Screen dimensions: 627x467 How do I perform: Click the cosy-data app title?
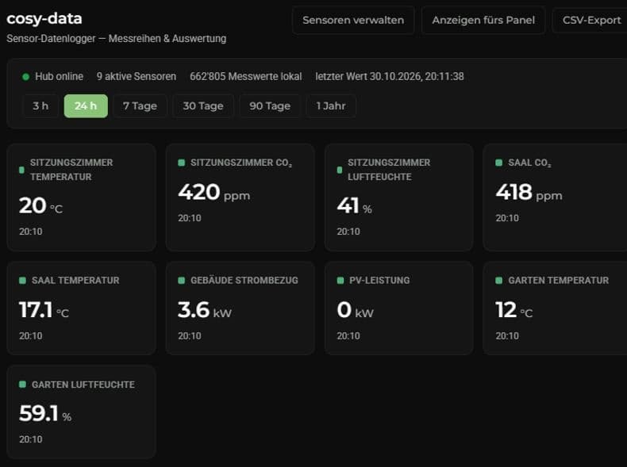tap(44, 18)
